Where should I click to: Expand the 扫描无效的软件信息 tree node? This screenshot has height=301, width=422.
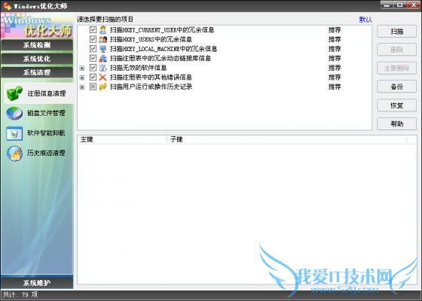pyautogui.click(x=82, y=68)
